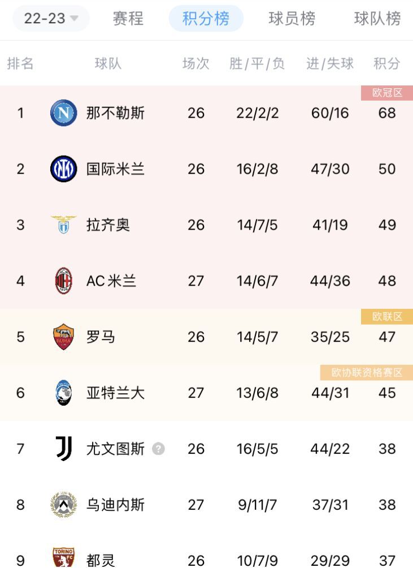
Task: Click the 欧冠区 zone label
Action: tap(387, 93)
